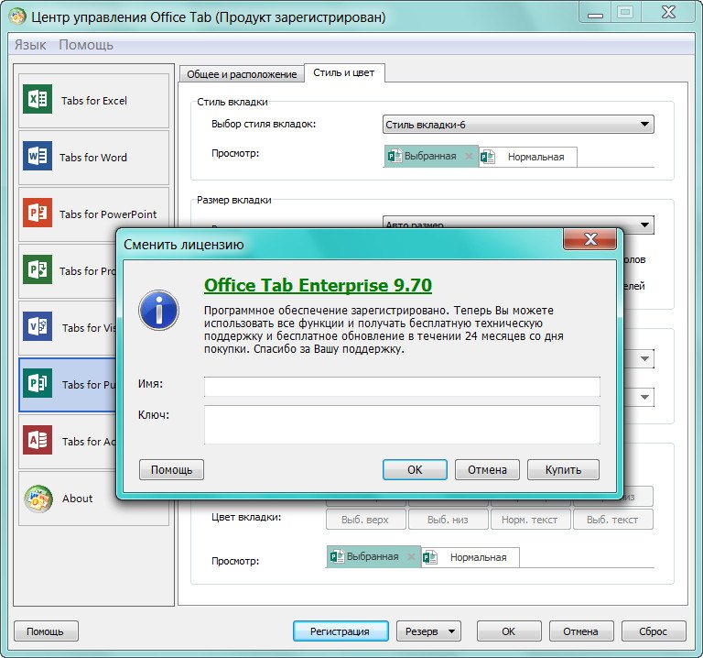Click the blue info icon in license dialog

click(158, 310)
